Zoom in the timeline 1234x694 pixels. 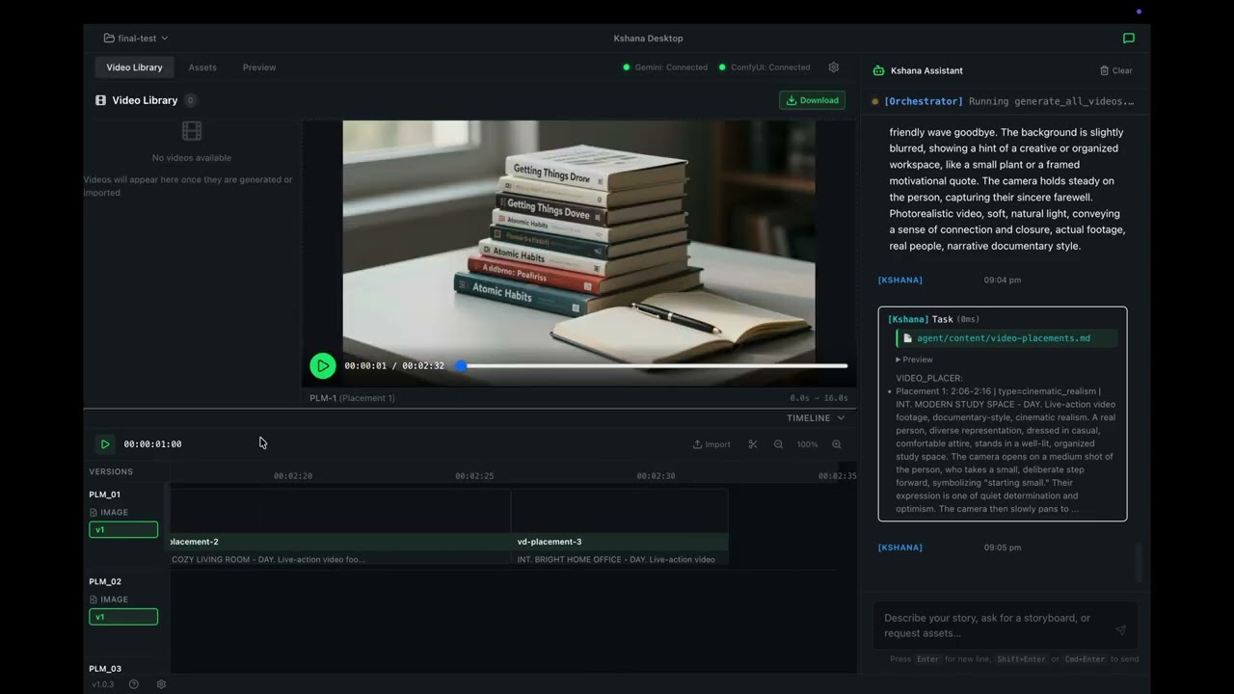click(x=836, y=444)
